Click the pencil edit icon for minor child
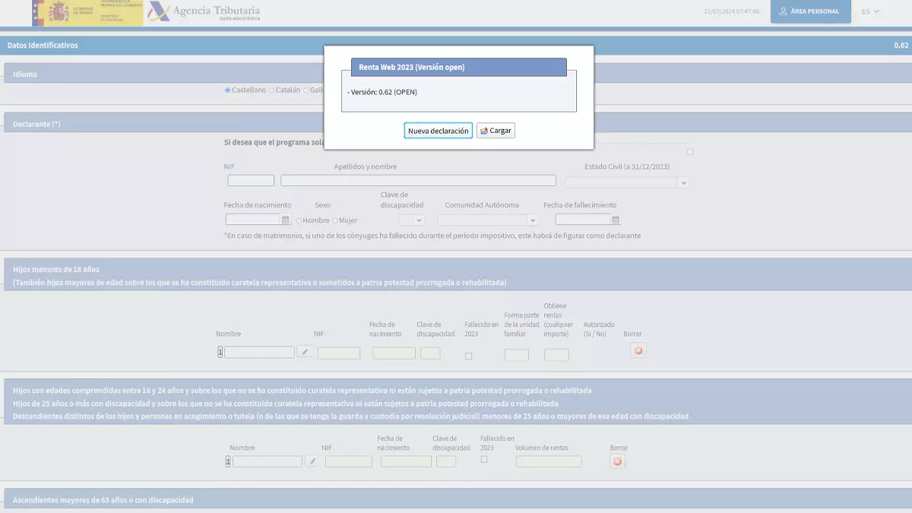 pos(304,352)
